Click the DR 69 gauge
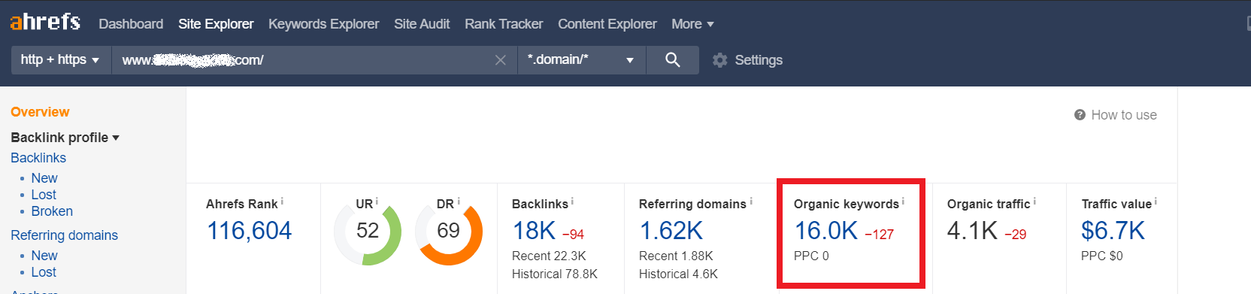 click(x=449, y=231)
